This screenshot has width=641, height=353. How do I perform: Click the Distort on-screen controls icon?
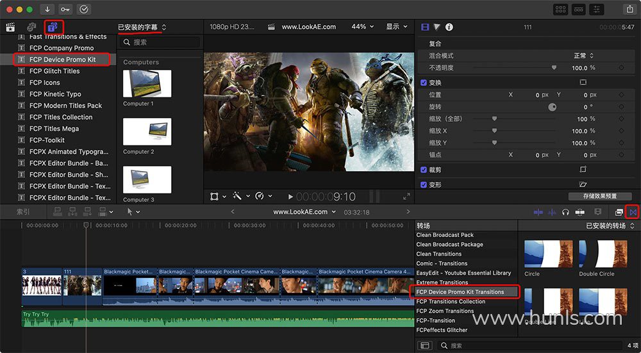click(583, 185)
